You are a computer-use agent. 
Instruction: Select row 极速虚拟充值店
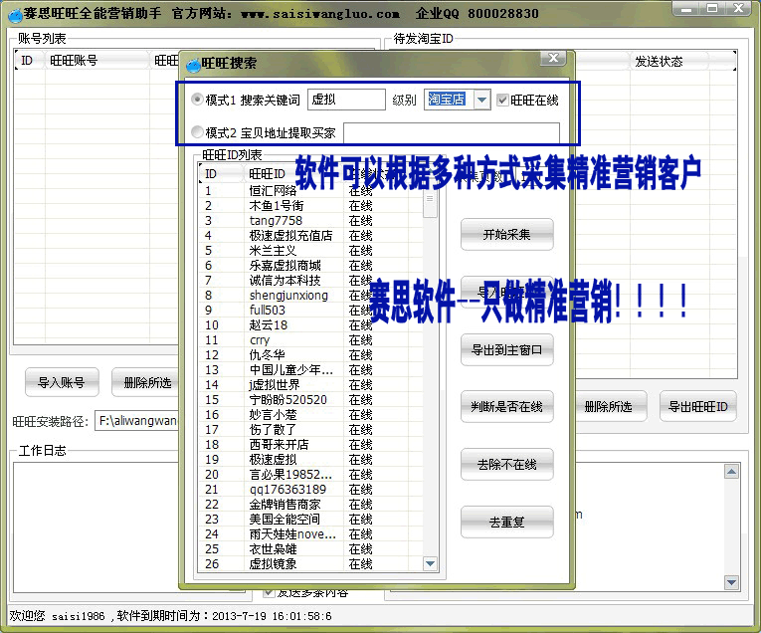(310, 236)
